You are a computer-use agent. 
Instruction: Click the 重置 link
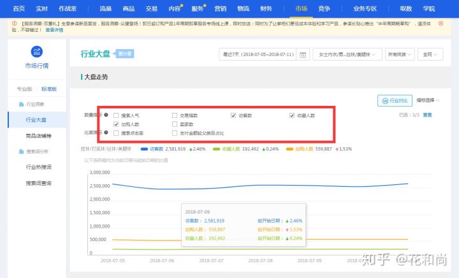click(427, 115)
